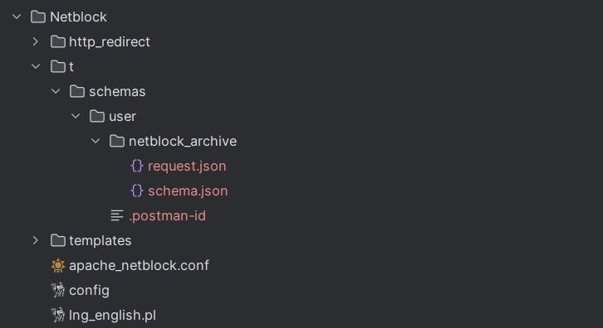603x328 pixels.
Task: Click the text file icon of .postman-id
Action: tap(117, 215)
